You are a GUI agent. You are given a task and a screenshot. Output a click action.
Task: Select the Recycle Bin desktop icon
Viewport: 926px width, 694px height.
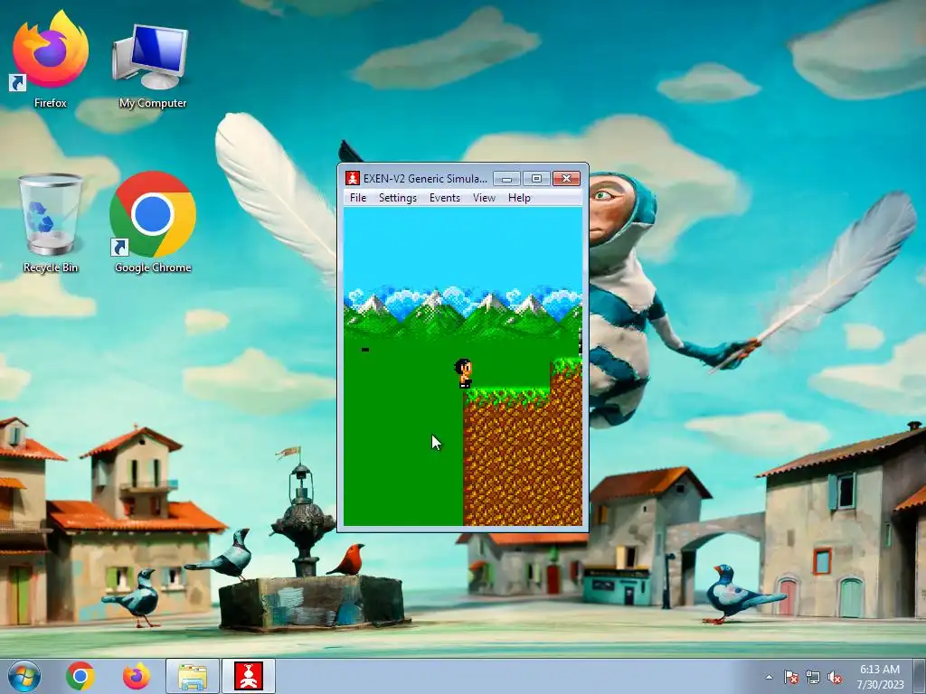point(51,223)
